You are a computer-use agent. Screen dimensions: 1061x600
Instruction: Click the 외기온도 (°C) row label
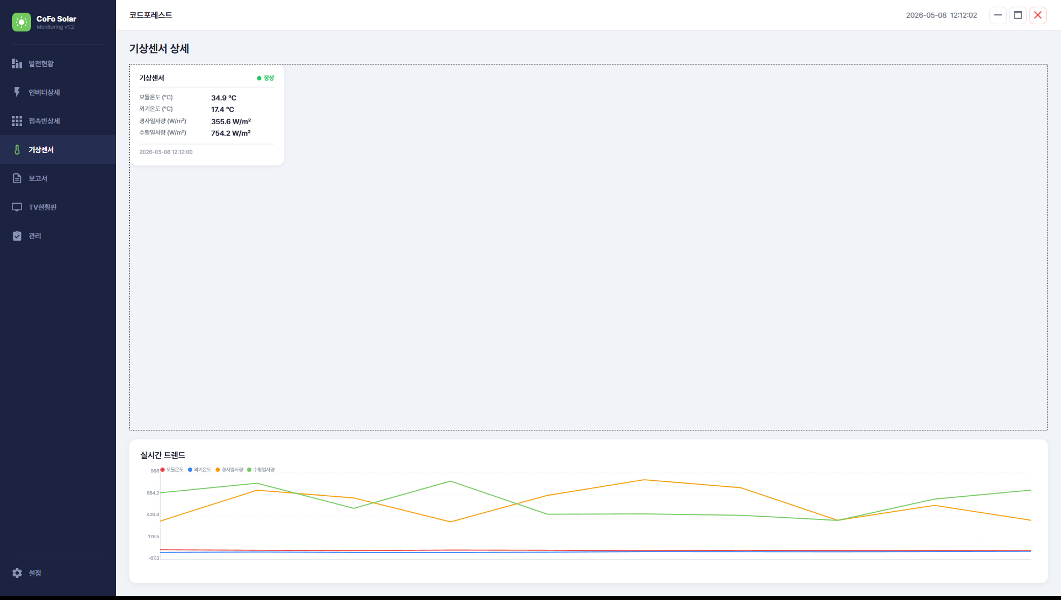coord(156,109)
